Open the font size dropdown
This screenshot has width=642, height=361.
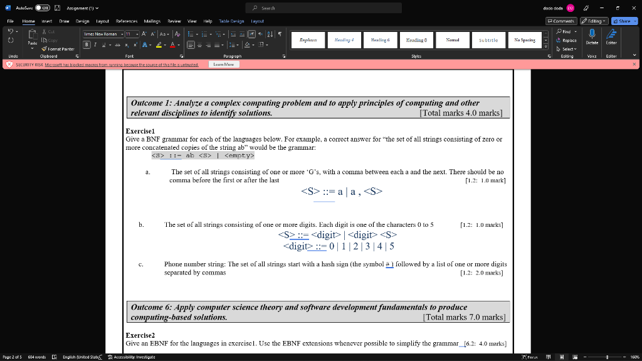[x=137, y=34]
